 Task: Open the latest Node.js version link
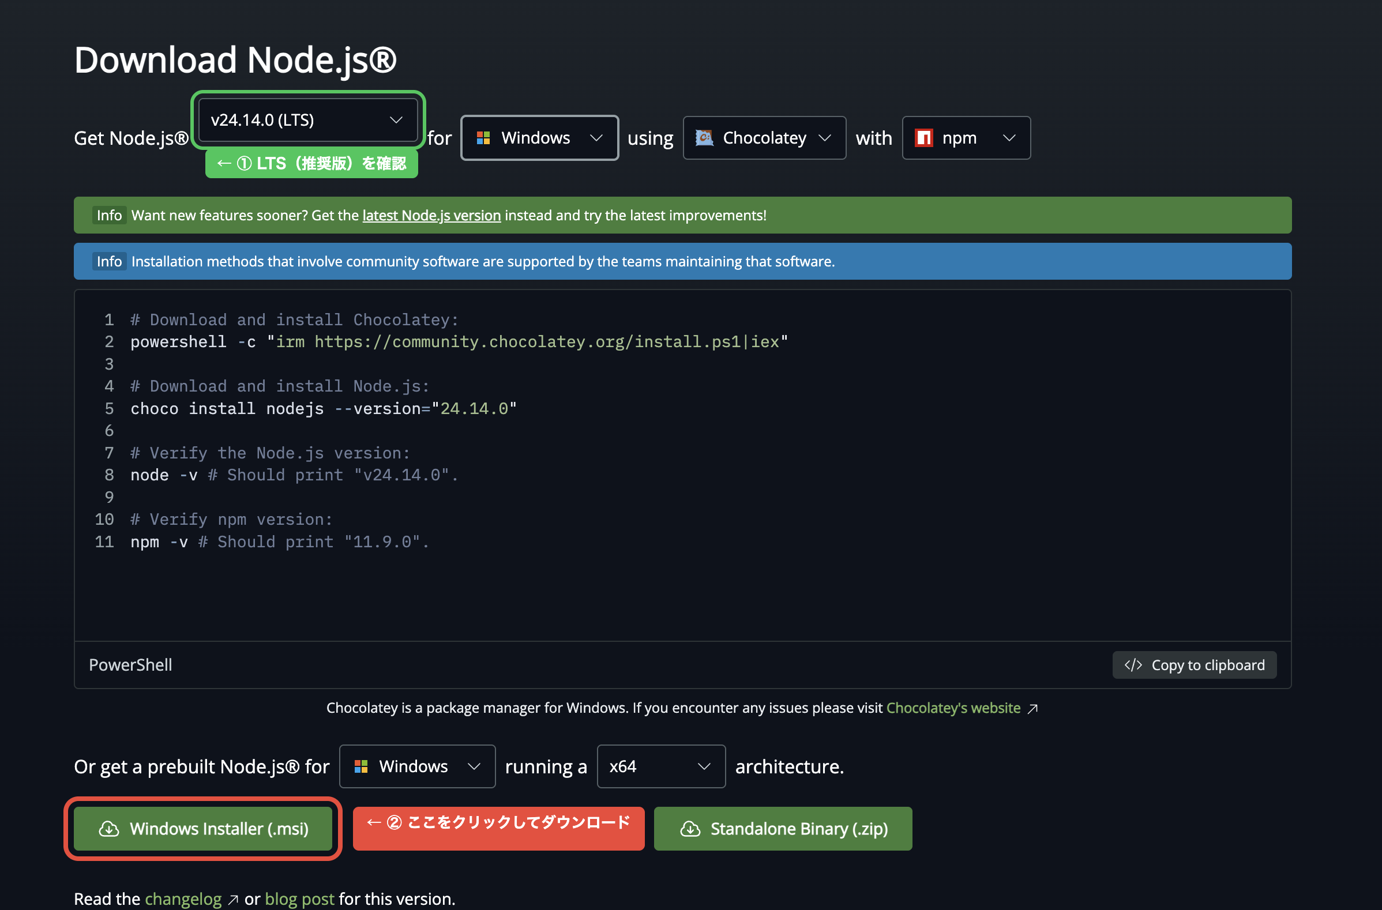click(x=431, y=215)
